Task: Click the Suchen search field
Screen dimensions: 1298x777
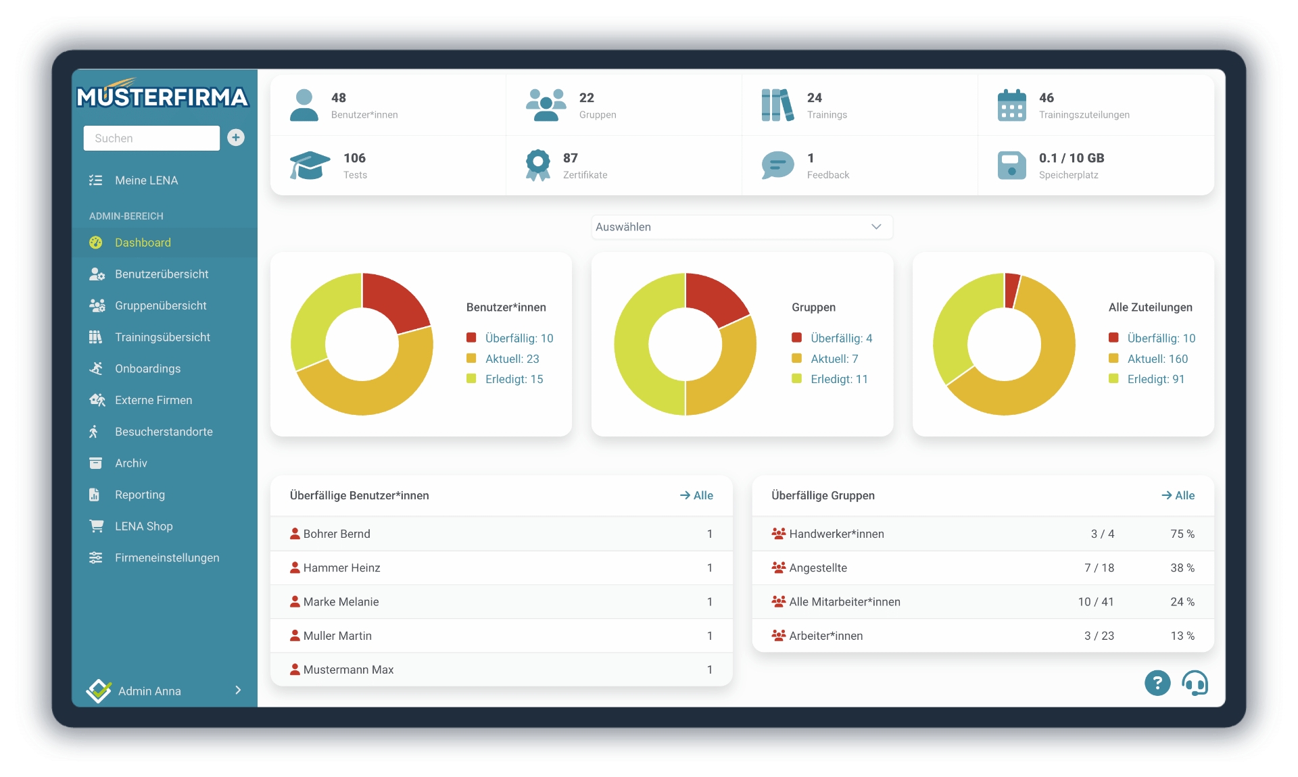Action: pyautogui.click(x=151, y=138)
